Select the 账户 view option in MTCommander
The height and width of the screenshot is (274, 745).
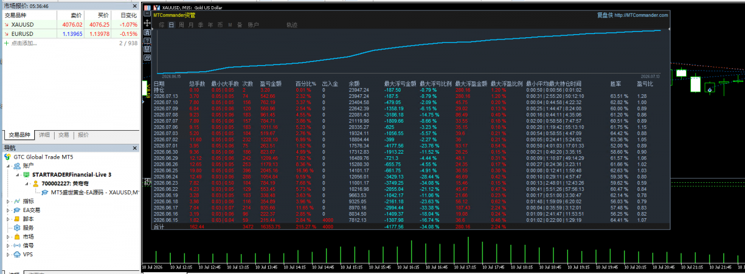[254, 25]
